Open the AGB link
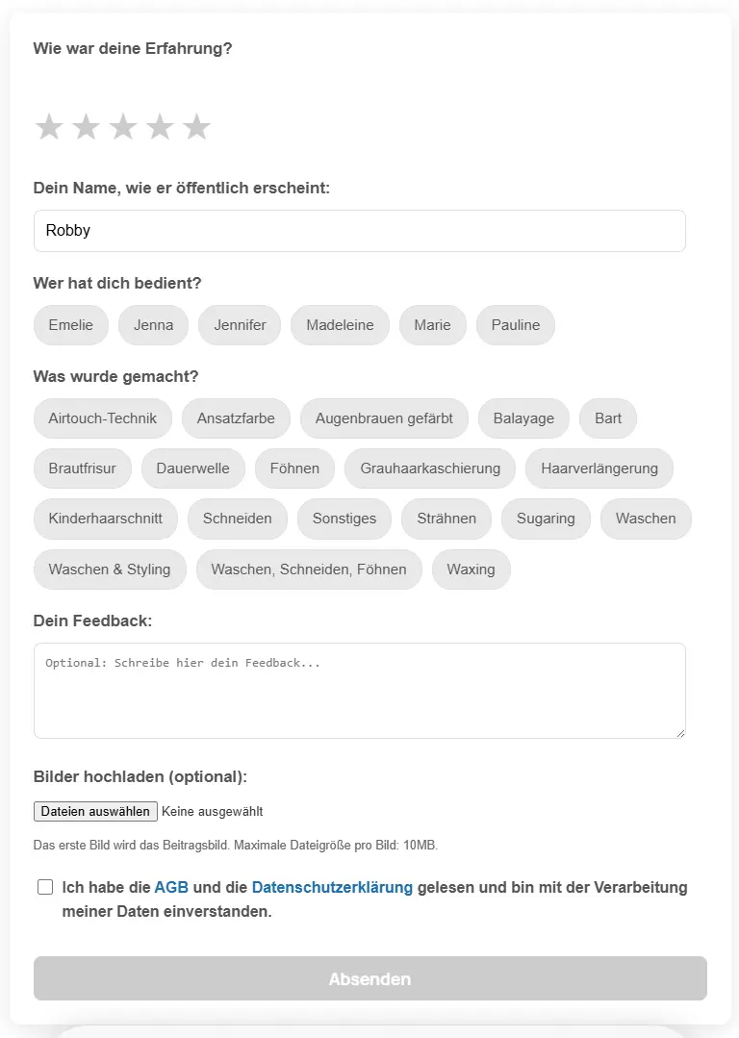Image resolution: width=739 pixels, height=1038 pixels. pyautogui.click(x=171, y=887)
